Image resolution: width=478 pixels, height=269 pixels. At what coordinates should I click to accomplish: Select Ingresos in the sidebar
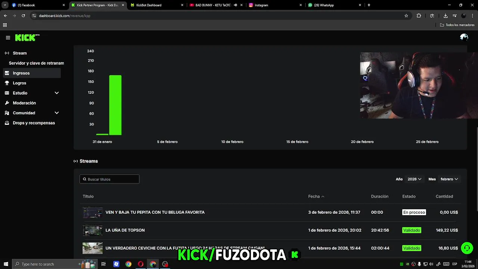[32, 73]
